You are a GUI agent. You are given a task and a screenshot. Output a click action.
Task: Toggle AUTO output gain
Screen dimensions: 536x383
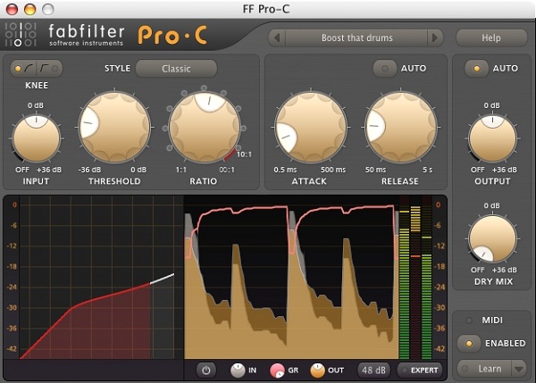pos(476,69)
